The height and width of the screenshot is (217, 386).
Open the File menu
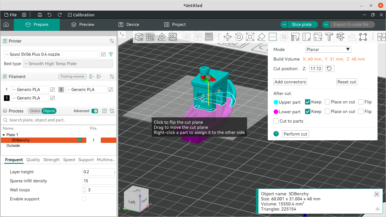pos(10,15)
